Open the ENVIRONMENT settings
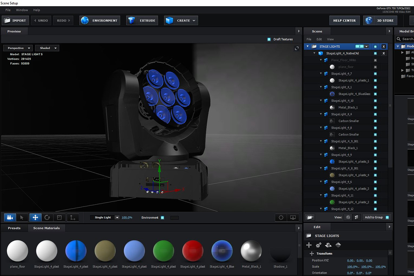 point(100,20)
